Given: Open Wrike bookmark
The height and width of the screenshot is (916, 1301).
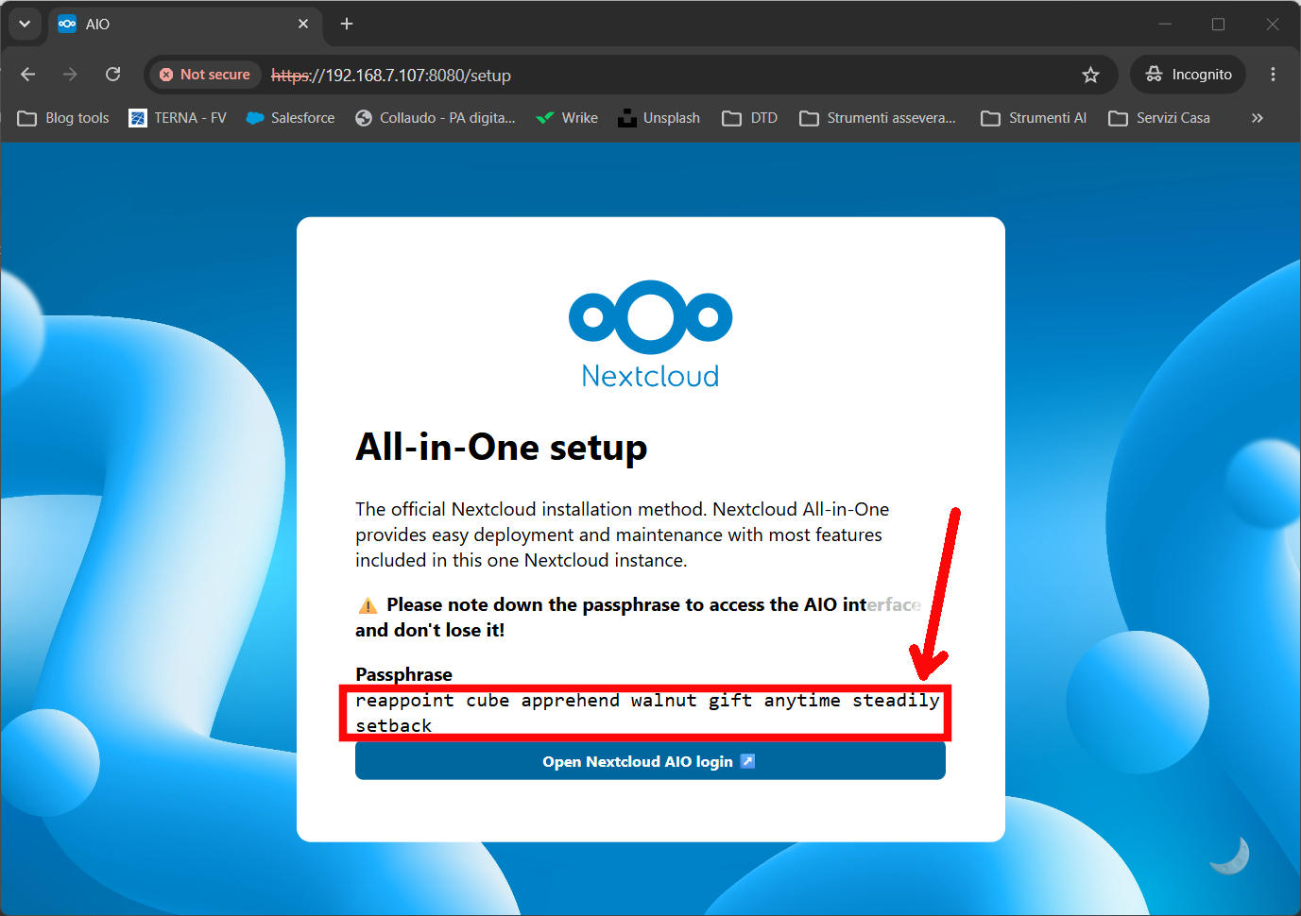Looking at the screenshot, I should click(567, 118).
